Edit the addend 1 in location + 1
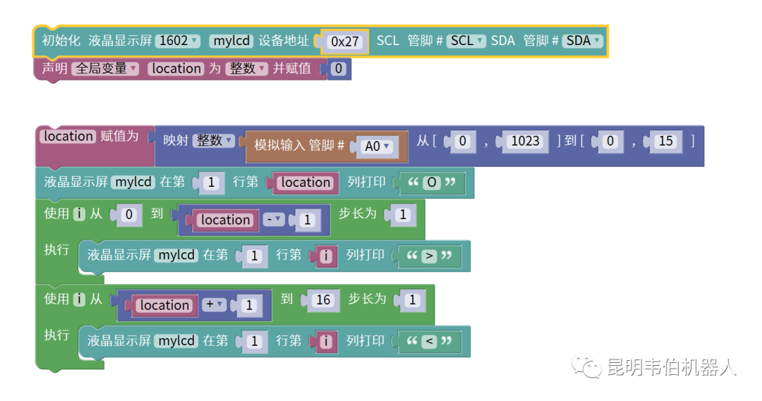The width and height of the screenshot is (762, 401). coord(249,305)
